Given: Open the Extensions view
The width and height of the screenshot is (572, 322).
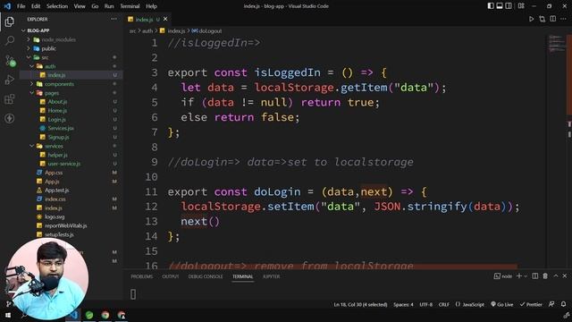Looking at the screenshot, I should (10, 99).
